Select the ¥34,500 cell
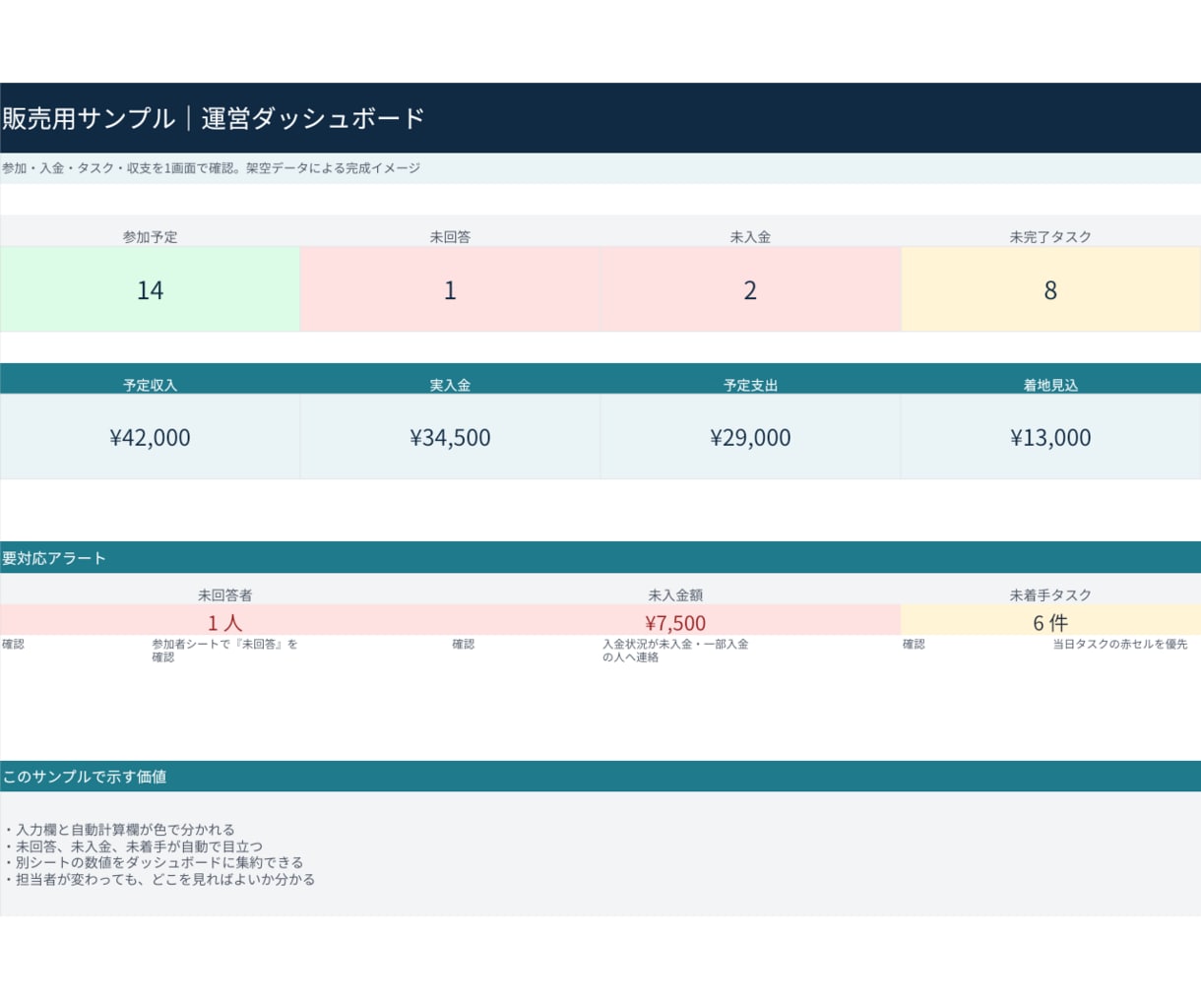The width and height of the screenshot is (1201, 1000). tap(450, 437)
